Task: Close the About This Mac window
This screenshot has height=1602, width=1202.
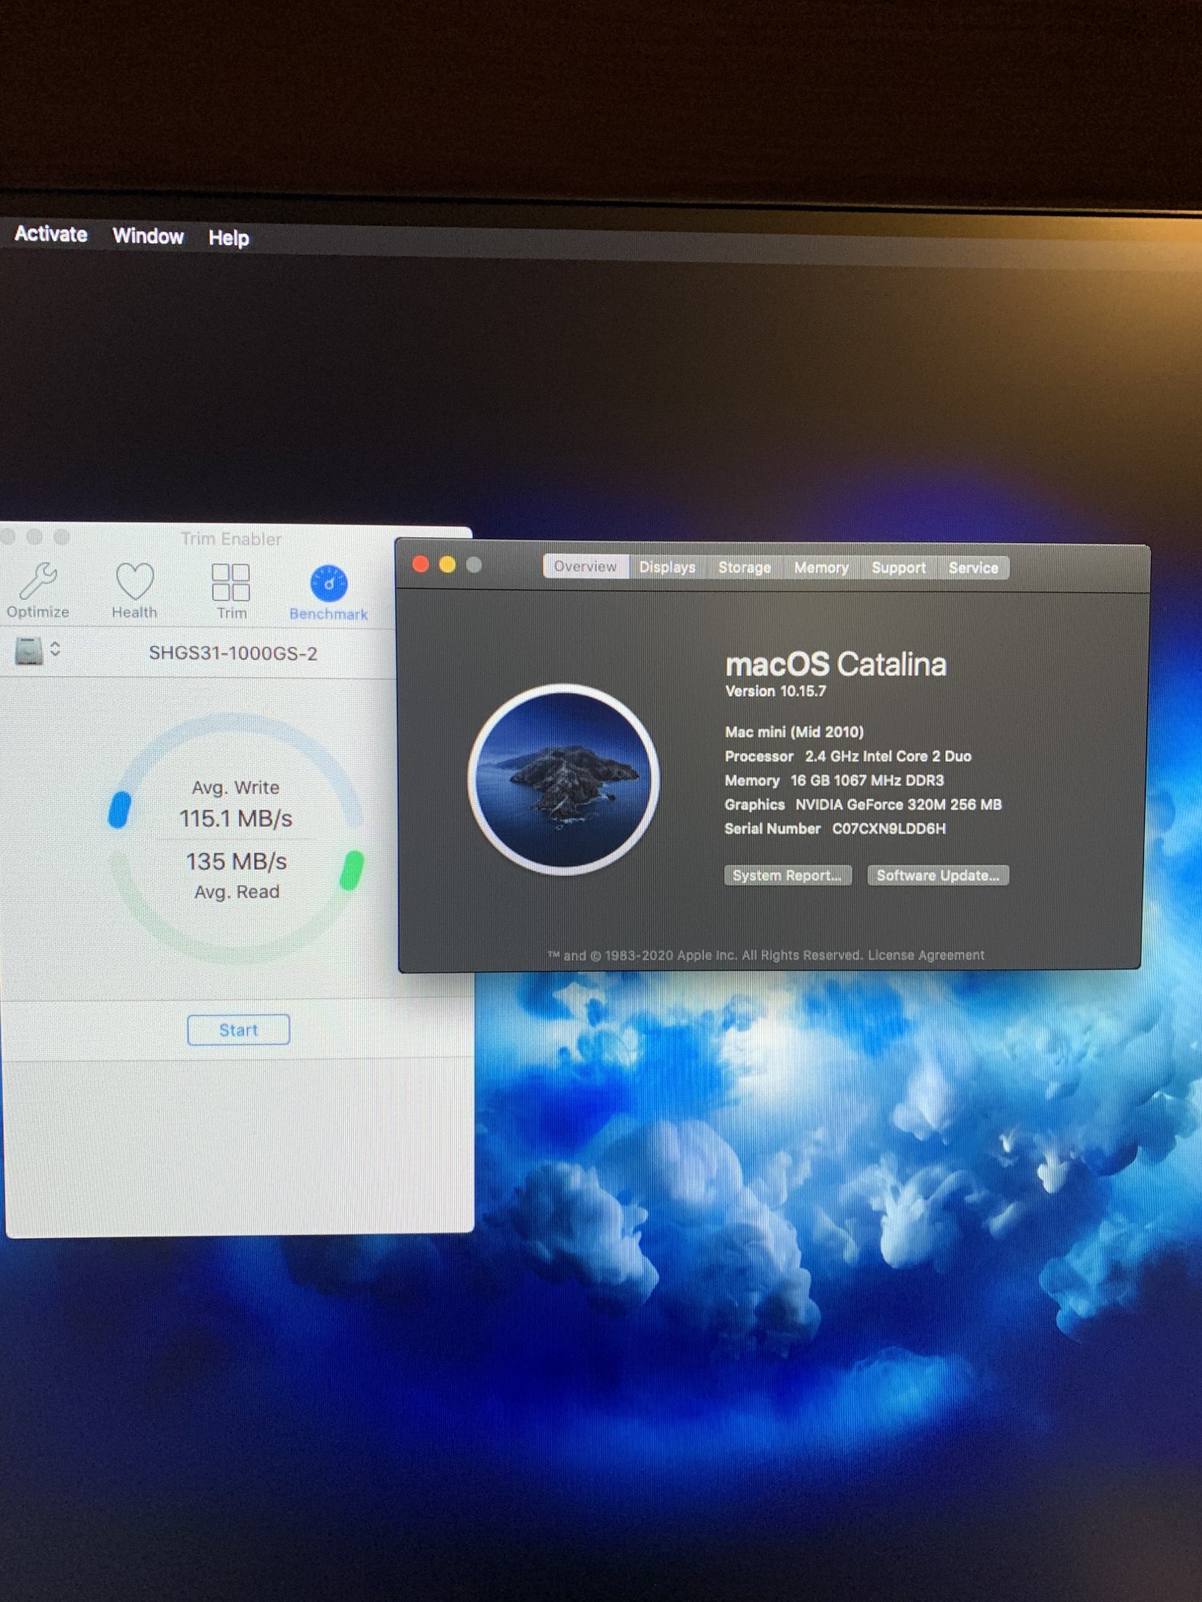Action: (421, 565)
